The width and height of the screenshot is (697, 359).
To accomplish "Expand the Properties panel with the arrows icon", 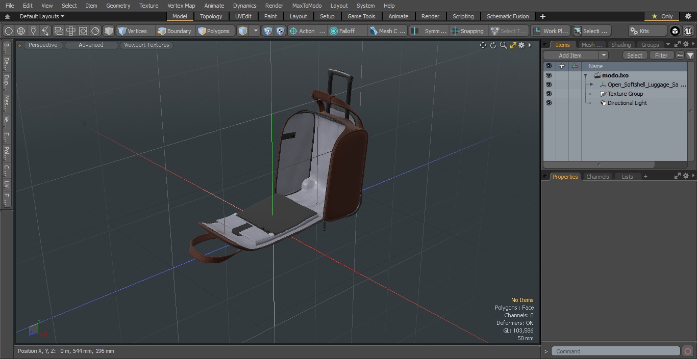I will [678, 176].
